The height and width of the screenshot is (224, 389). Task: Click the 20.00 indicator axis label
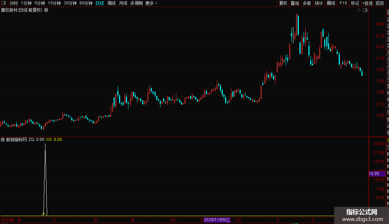(379, 144)
